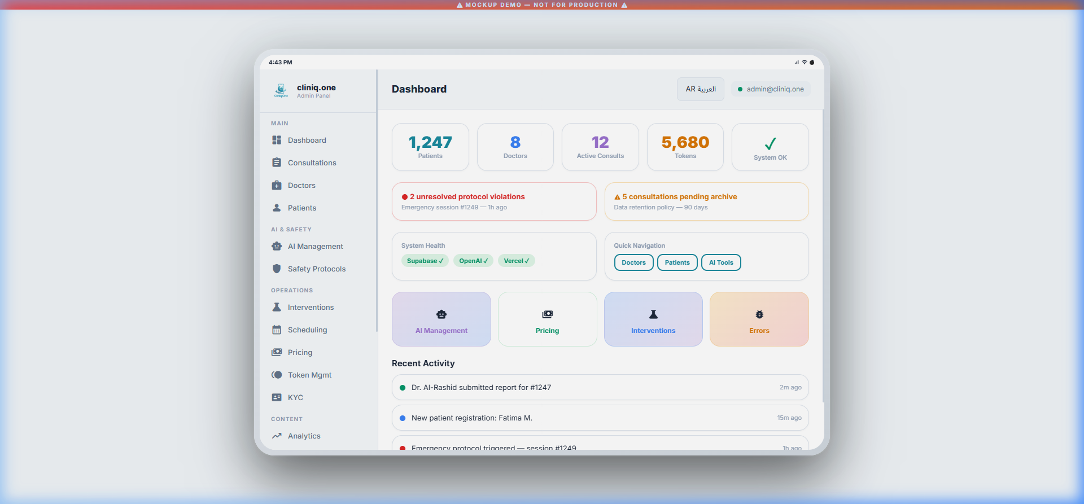Open the unresolved protocol violations alert
The image size is (1084, 504).
494,201
